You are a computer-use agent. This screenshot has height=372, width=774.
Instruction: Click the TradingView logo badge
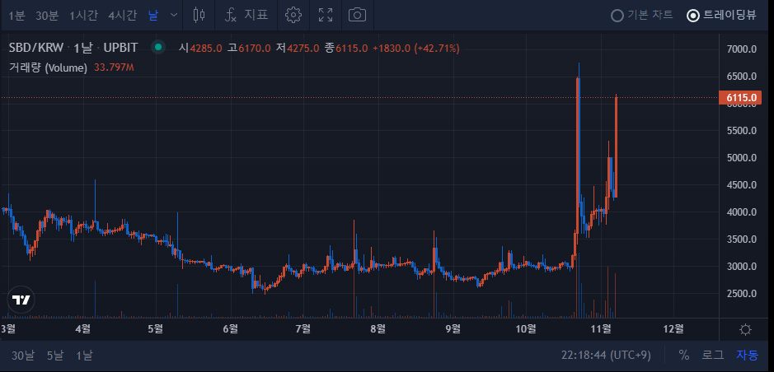coord(21,300)
